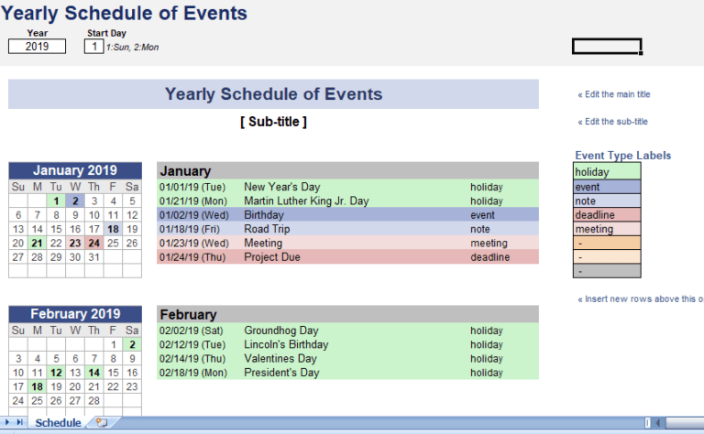Click the Event Type Labels heading
Image resolution: width=704 pixels, height=434 pixels.
coord(622,155)
